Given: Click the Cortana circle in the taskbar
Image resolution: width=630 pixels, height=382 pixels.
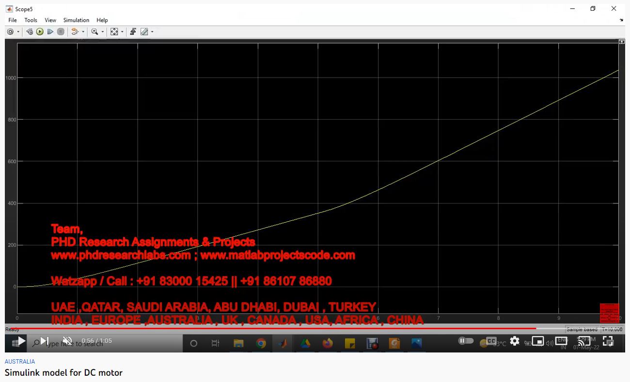Looking at the screenshot, I should click(193, 344).
